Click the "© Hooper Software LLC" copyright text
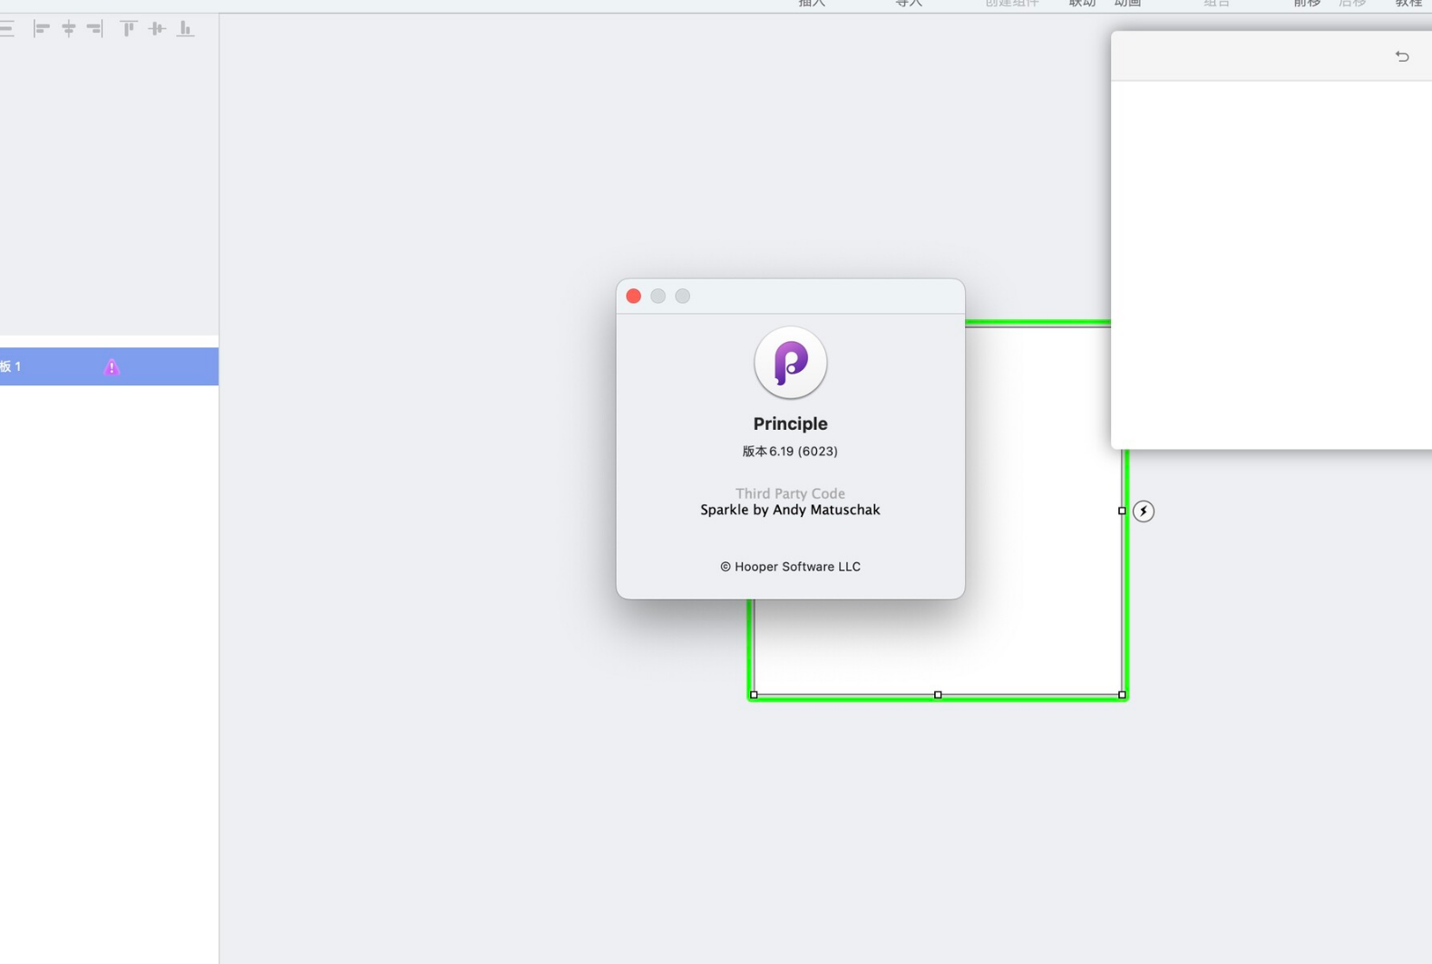 (x=790, y=566)
